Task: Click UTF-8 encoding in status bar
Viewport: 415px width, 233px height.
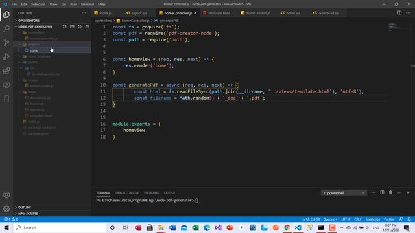Action: (x=346, y=219)
